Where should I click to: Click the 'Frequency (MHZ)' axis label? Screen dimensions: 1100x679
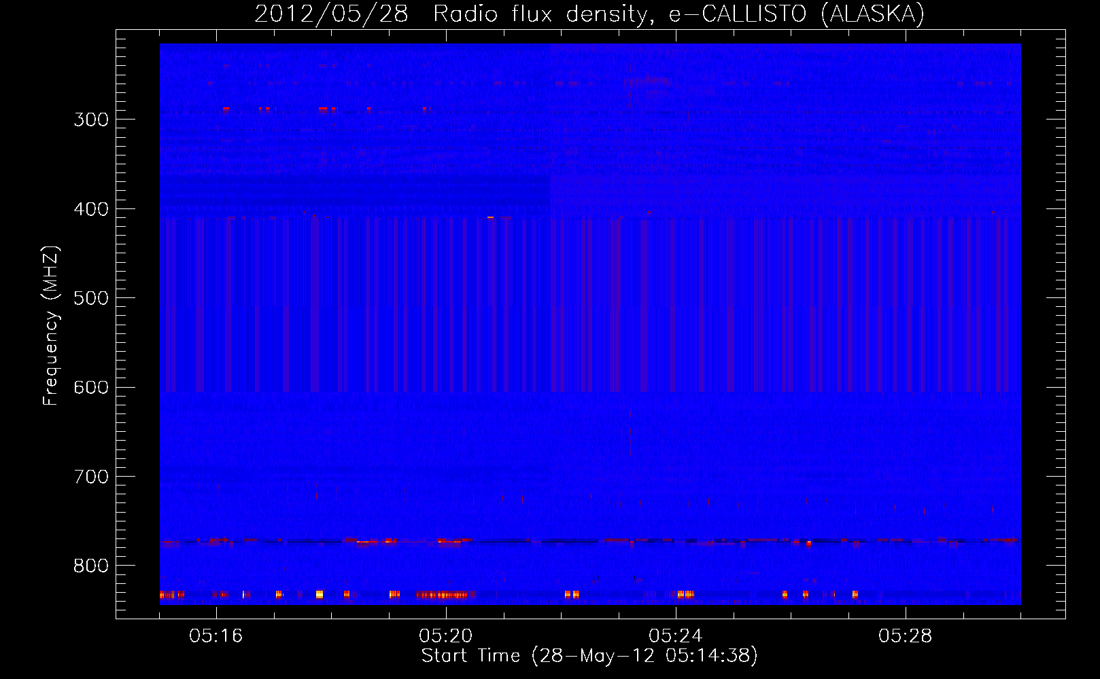(51, 325)
